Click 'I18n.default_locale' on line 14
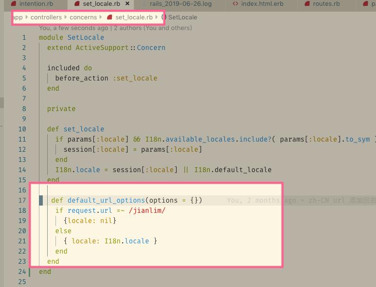376x287 pixels. pyautogui.click(x=233, y=170)
